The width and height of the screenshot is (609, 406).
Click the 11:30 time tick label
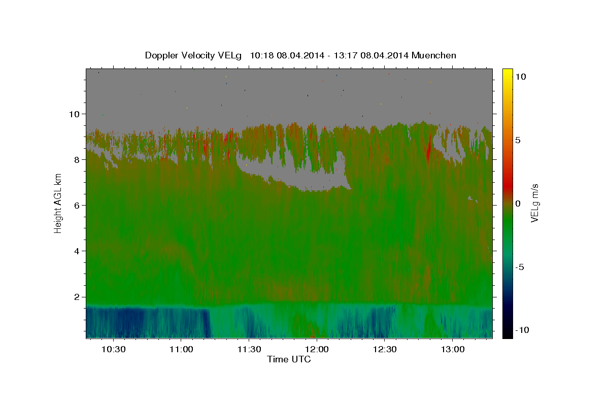249,350
